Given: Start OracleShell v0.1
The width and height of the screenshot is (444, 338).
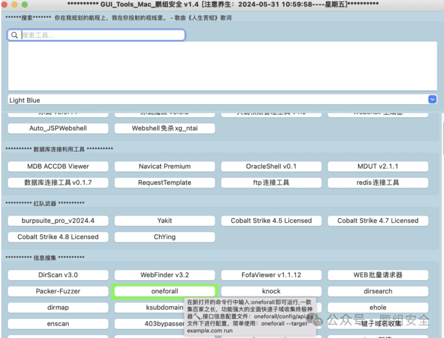Looking at the screenshot, I should [x=271, y=166].
